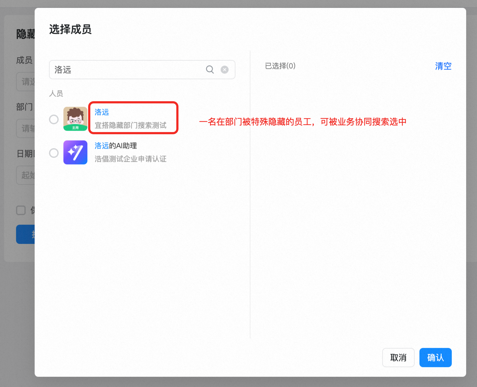Screen dimensions: 477x387
Task: Click the name 洛远 in the results
Action: pyautogui.click(x=102, y=112)
